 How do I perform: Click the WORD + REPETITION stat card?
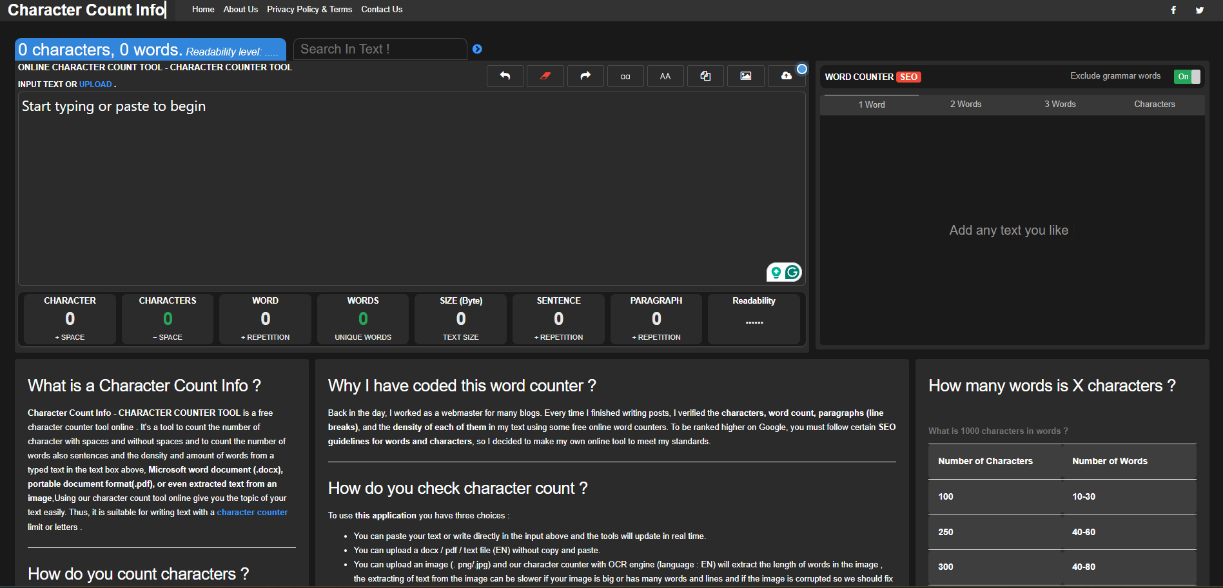[265, 318]
